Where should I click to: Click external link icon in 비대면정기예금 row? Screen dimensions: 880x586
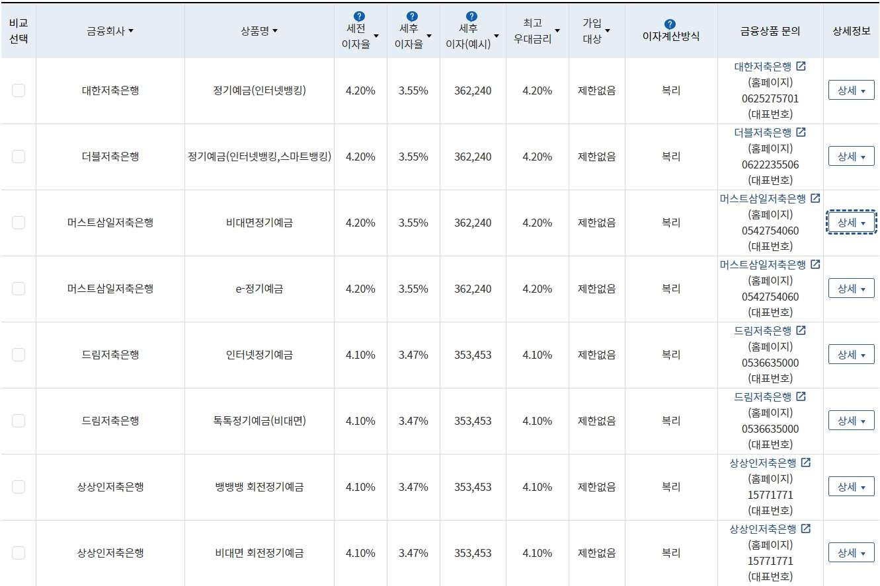click(815, 198)
